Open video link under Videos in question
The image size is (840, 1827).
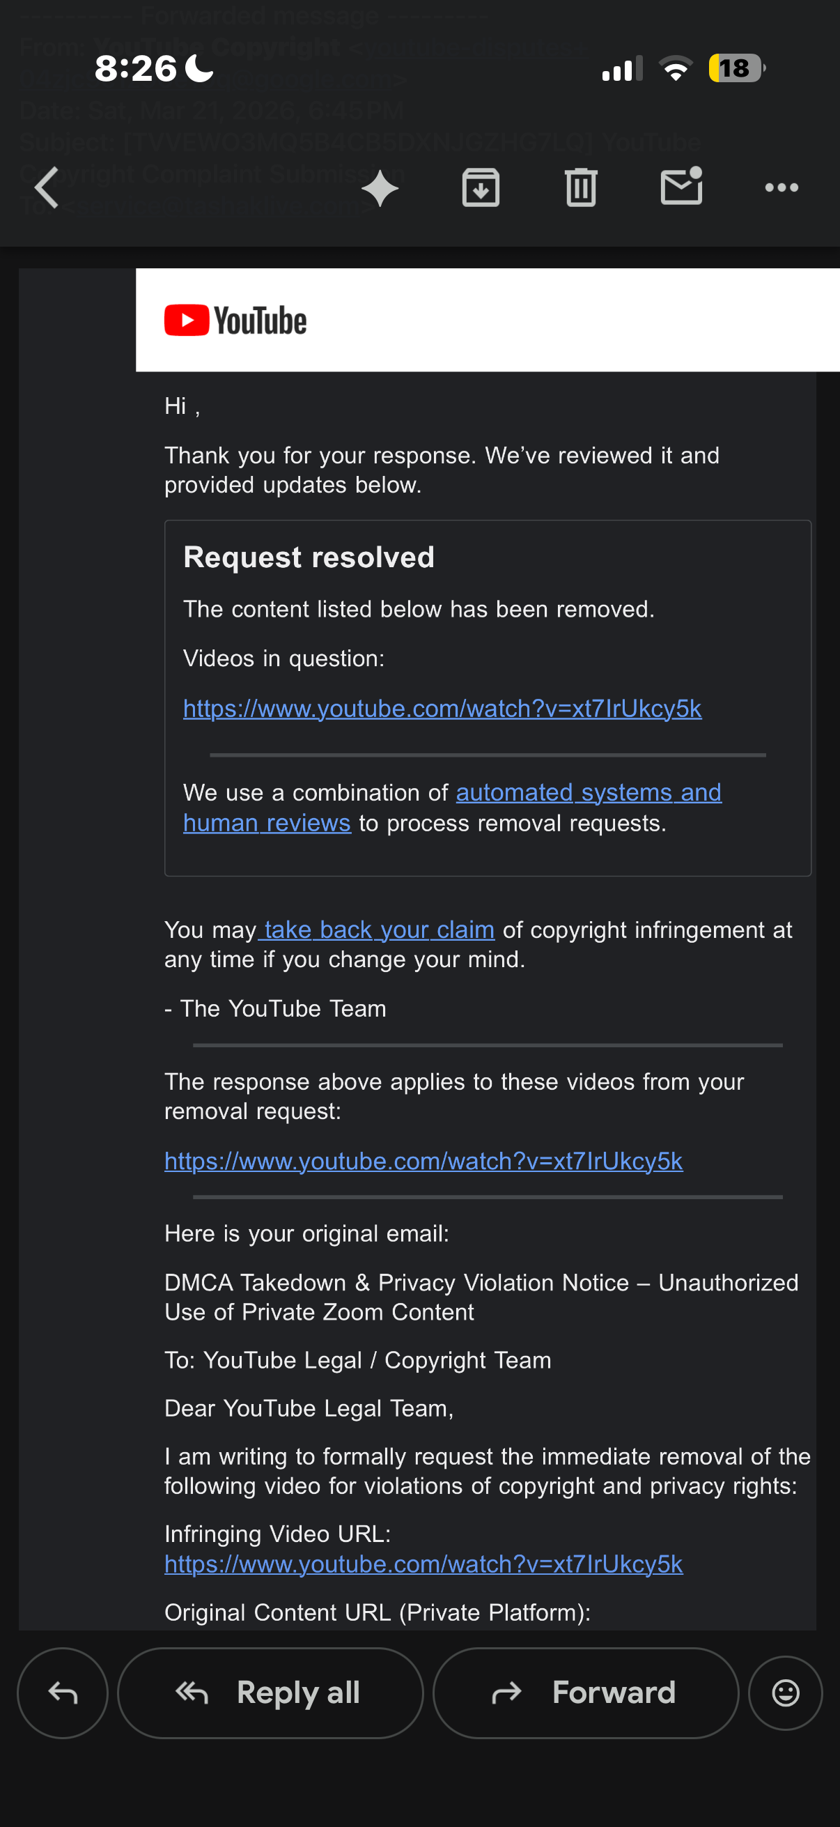coord(442,709)
